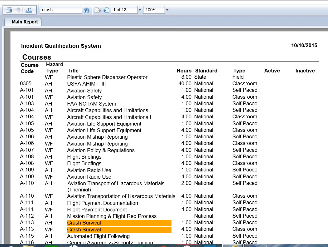Select 'Aircraft Capabilities and Limitations I' title

click(x=109, y=117)
